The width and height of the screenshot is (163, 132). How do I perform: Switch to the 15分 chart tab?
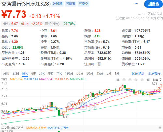(100, 74)
